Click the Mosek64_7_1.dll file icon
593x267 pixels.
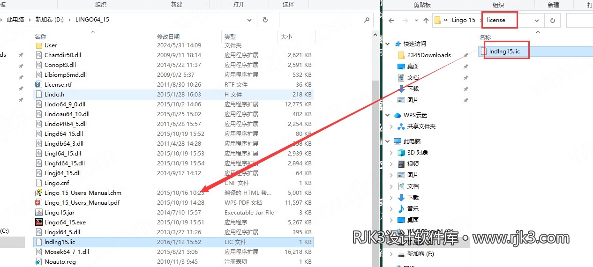(x=39, y=252)
